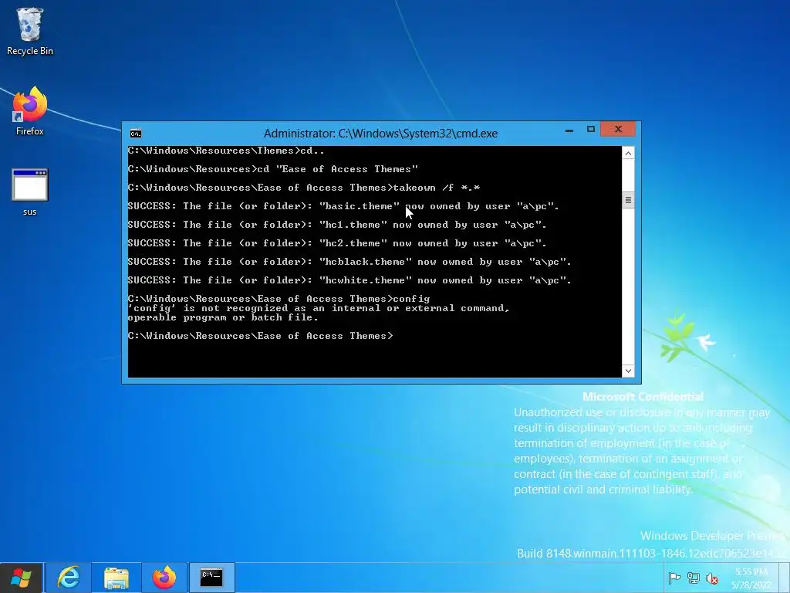This screenshot has height=593, width=790.
Task: Show the clock and date flyout
Action: [x=751, y=578]
